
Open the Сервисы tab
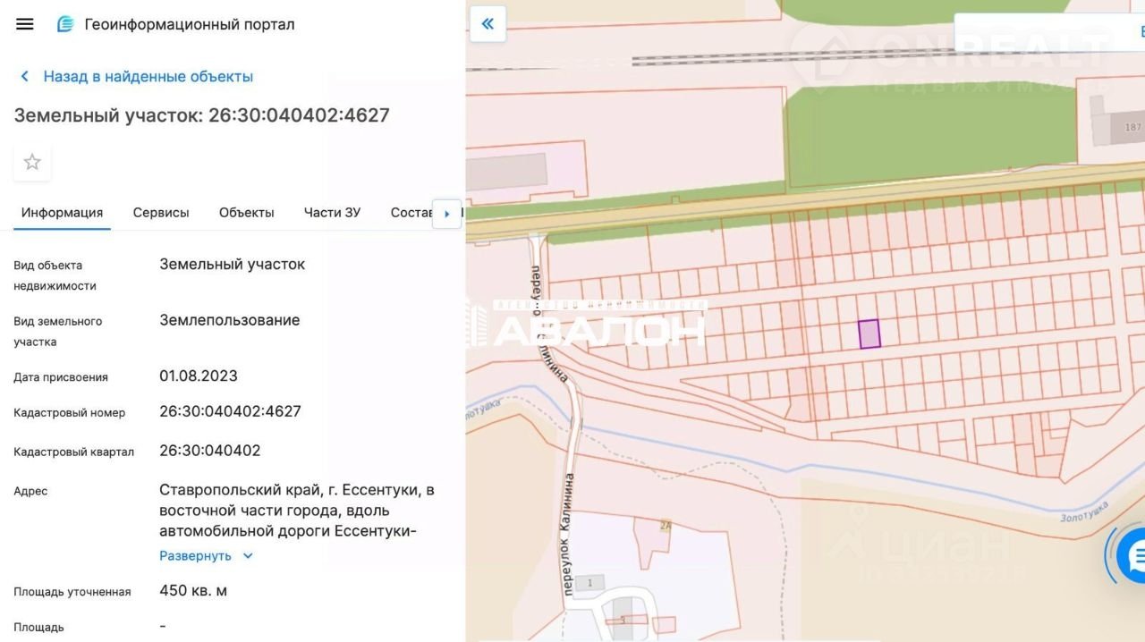click(161, 213)
